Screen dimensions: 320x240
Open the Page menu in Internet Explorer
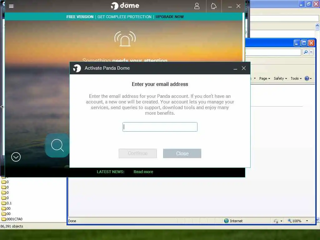point(264,78)
